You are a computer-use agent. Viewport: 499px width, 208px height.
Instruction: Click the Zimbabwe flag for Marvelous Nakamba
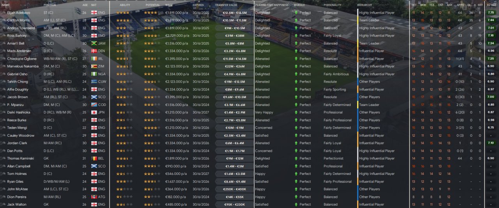point(94,67)
